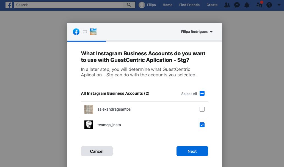
Task: Click Filipa's profile avatar in the top bar
Action: click(142, 5)
